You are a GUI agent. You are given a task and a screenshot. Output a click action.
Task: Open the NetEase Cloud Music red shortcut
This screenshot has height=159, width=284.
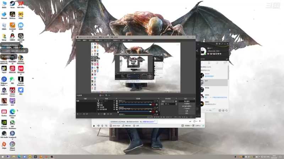click(12, 69)
